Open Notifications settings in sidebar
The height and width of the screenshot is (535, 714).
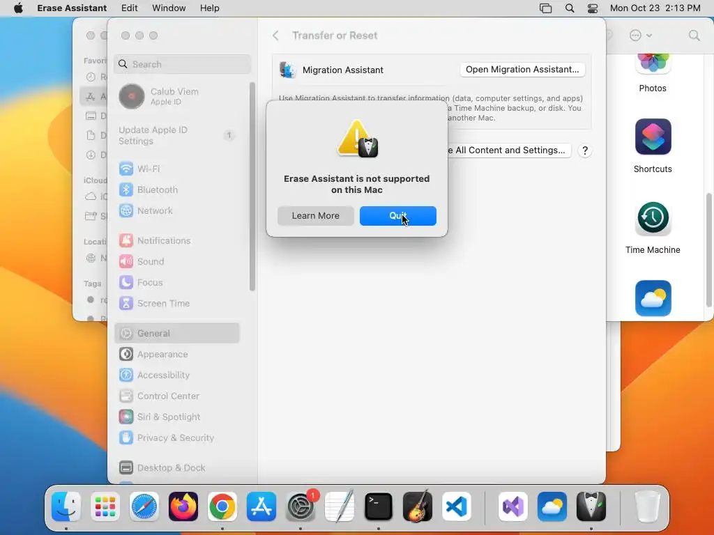tap(178, 240)
